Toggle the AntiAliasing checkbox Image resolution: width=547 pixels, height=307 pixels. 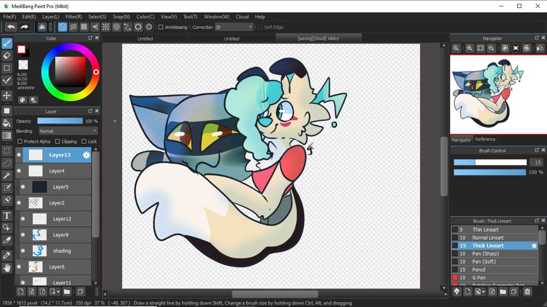[161, 27]
